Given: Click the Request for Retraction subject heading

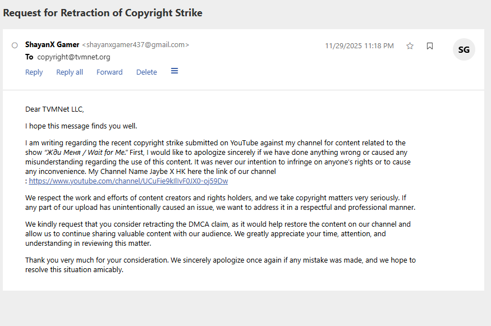Looking at the screenshot, I should click(103, 12).
